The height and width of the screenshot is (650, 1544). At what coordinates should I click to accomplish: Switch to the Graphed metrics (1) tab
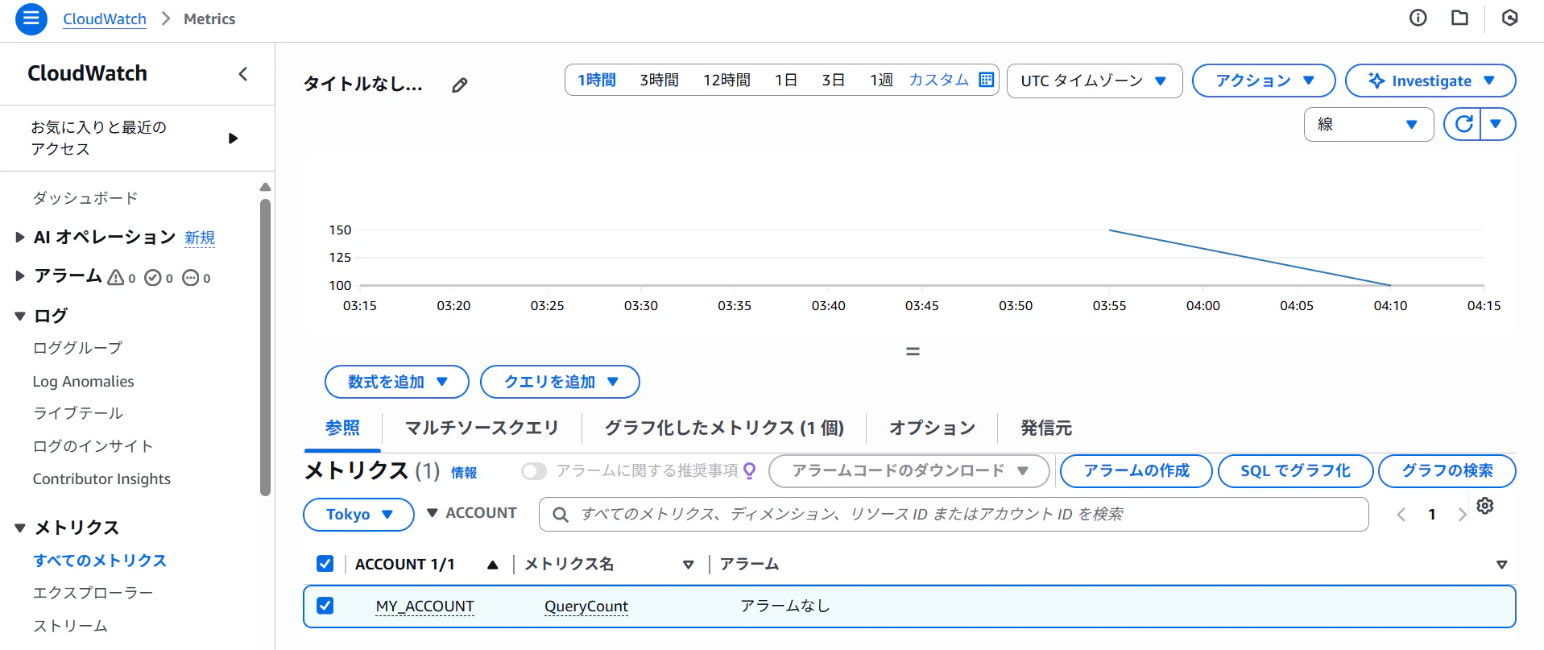724,428
